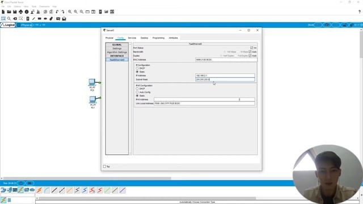Click the GLOBAL section header
This screenshot has width=363, height=204.
(117, 45)
